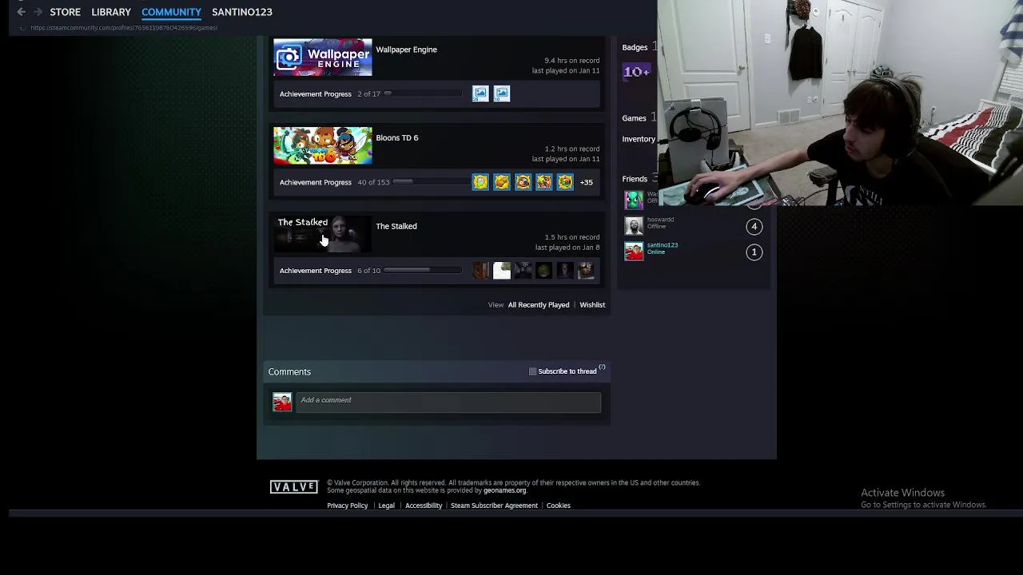Click the hoswardd friend name

pyautogui.click(x=660, y=220)
